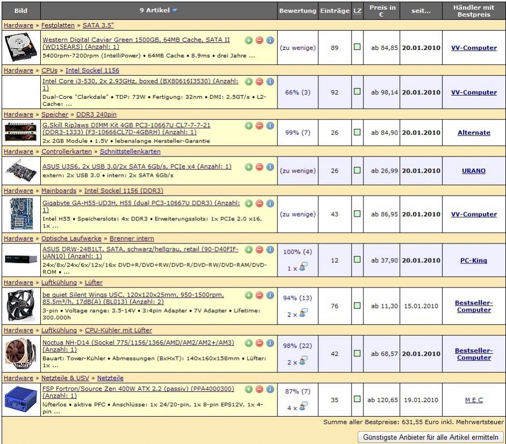Sort by the 9 Artikel column arrow
The width and height of the screenshot is (506, 444).
pos(175,10)
